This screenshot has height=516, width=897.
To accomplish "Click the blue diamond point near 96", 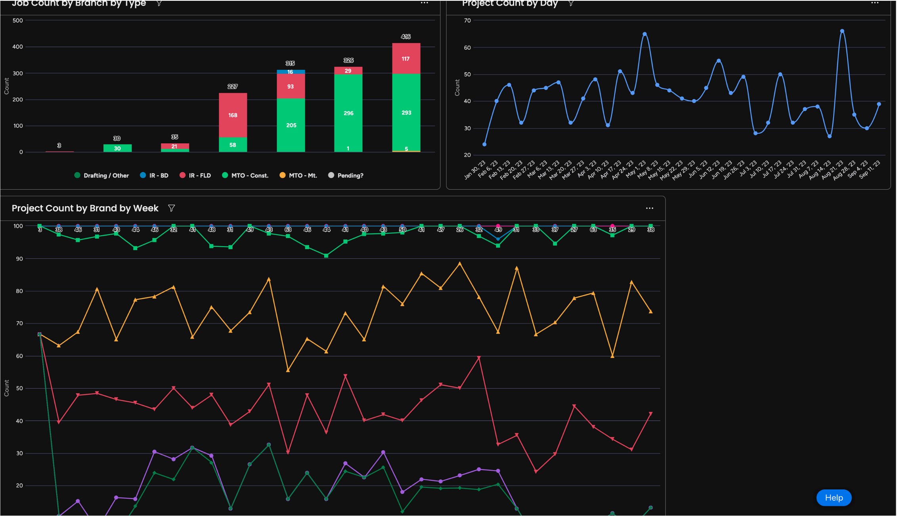I will pyautogui.click(x=498, y=239).
